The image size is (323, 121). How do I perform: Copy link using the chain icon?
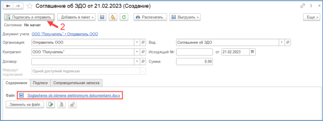[x=303, y=6]
